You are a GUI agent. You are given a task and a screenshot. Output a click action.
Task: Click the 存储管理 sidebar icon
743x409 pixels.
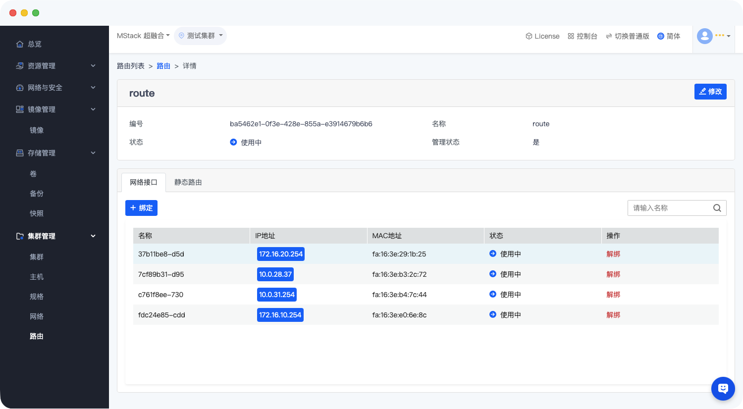click(20, 153)
